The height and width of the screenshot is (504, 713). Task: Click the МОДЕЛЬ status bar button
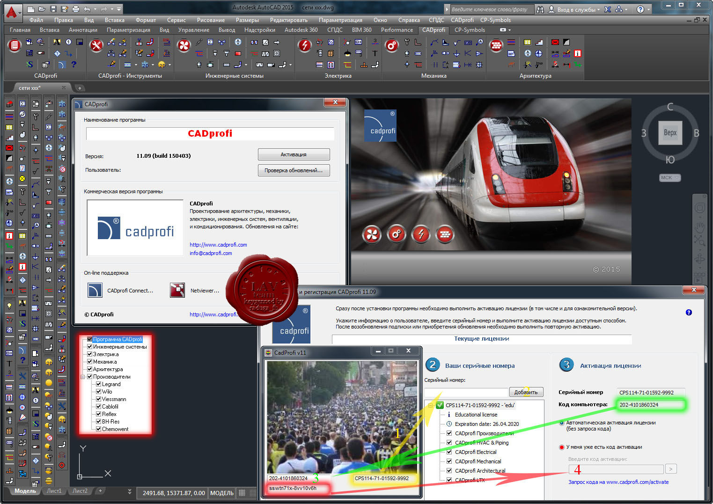click(x=221, y=493)
